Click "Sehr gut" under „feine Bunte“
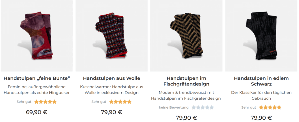The width and height of the screenshot is (299, 122). (x=24, y=102)
